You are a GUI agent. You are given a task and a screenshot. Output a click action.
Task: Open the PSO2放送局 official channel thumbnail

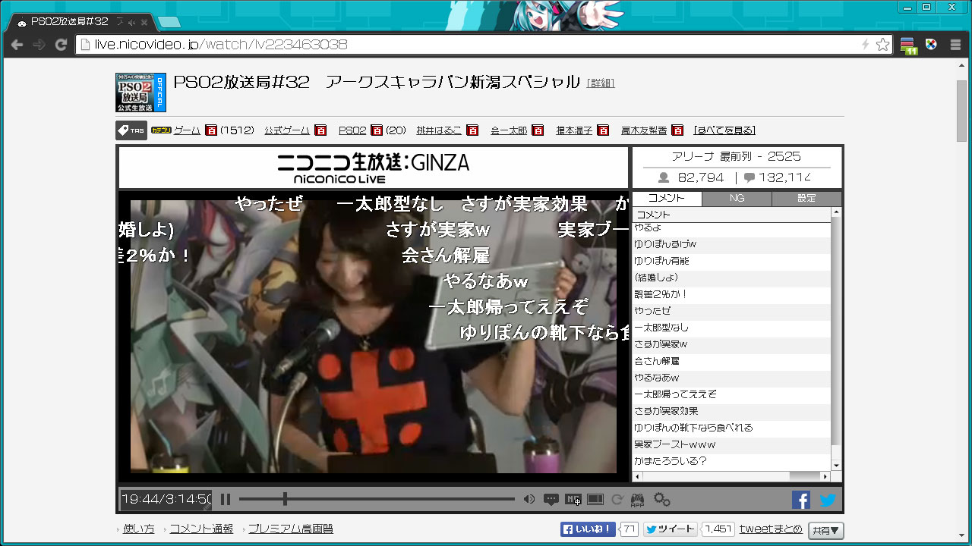coord(140,93)
